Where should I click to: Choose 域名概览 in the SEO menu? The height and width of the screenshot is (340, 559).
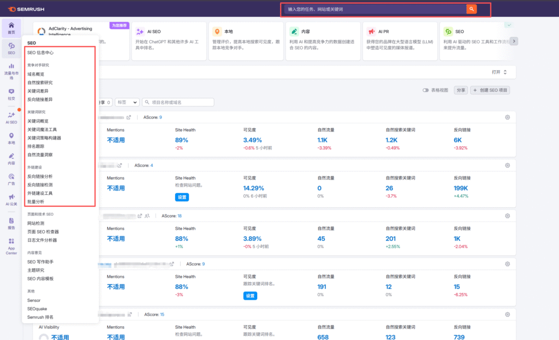pyautogui.click(x=36, y=74)
